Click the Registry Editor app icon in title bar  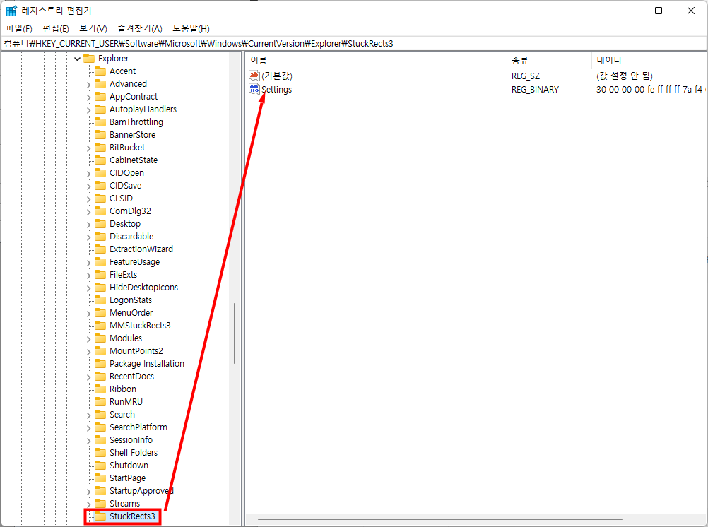click(x=11, y=11)
